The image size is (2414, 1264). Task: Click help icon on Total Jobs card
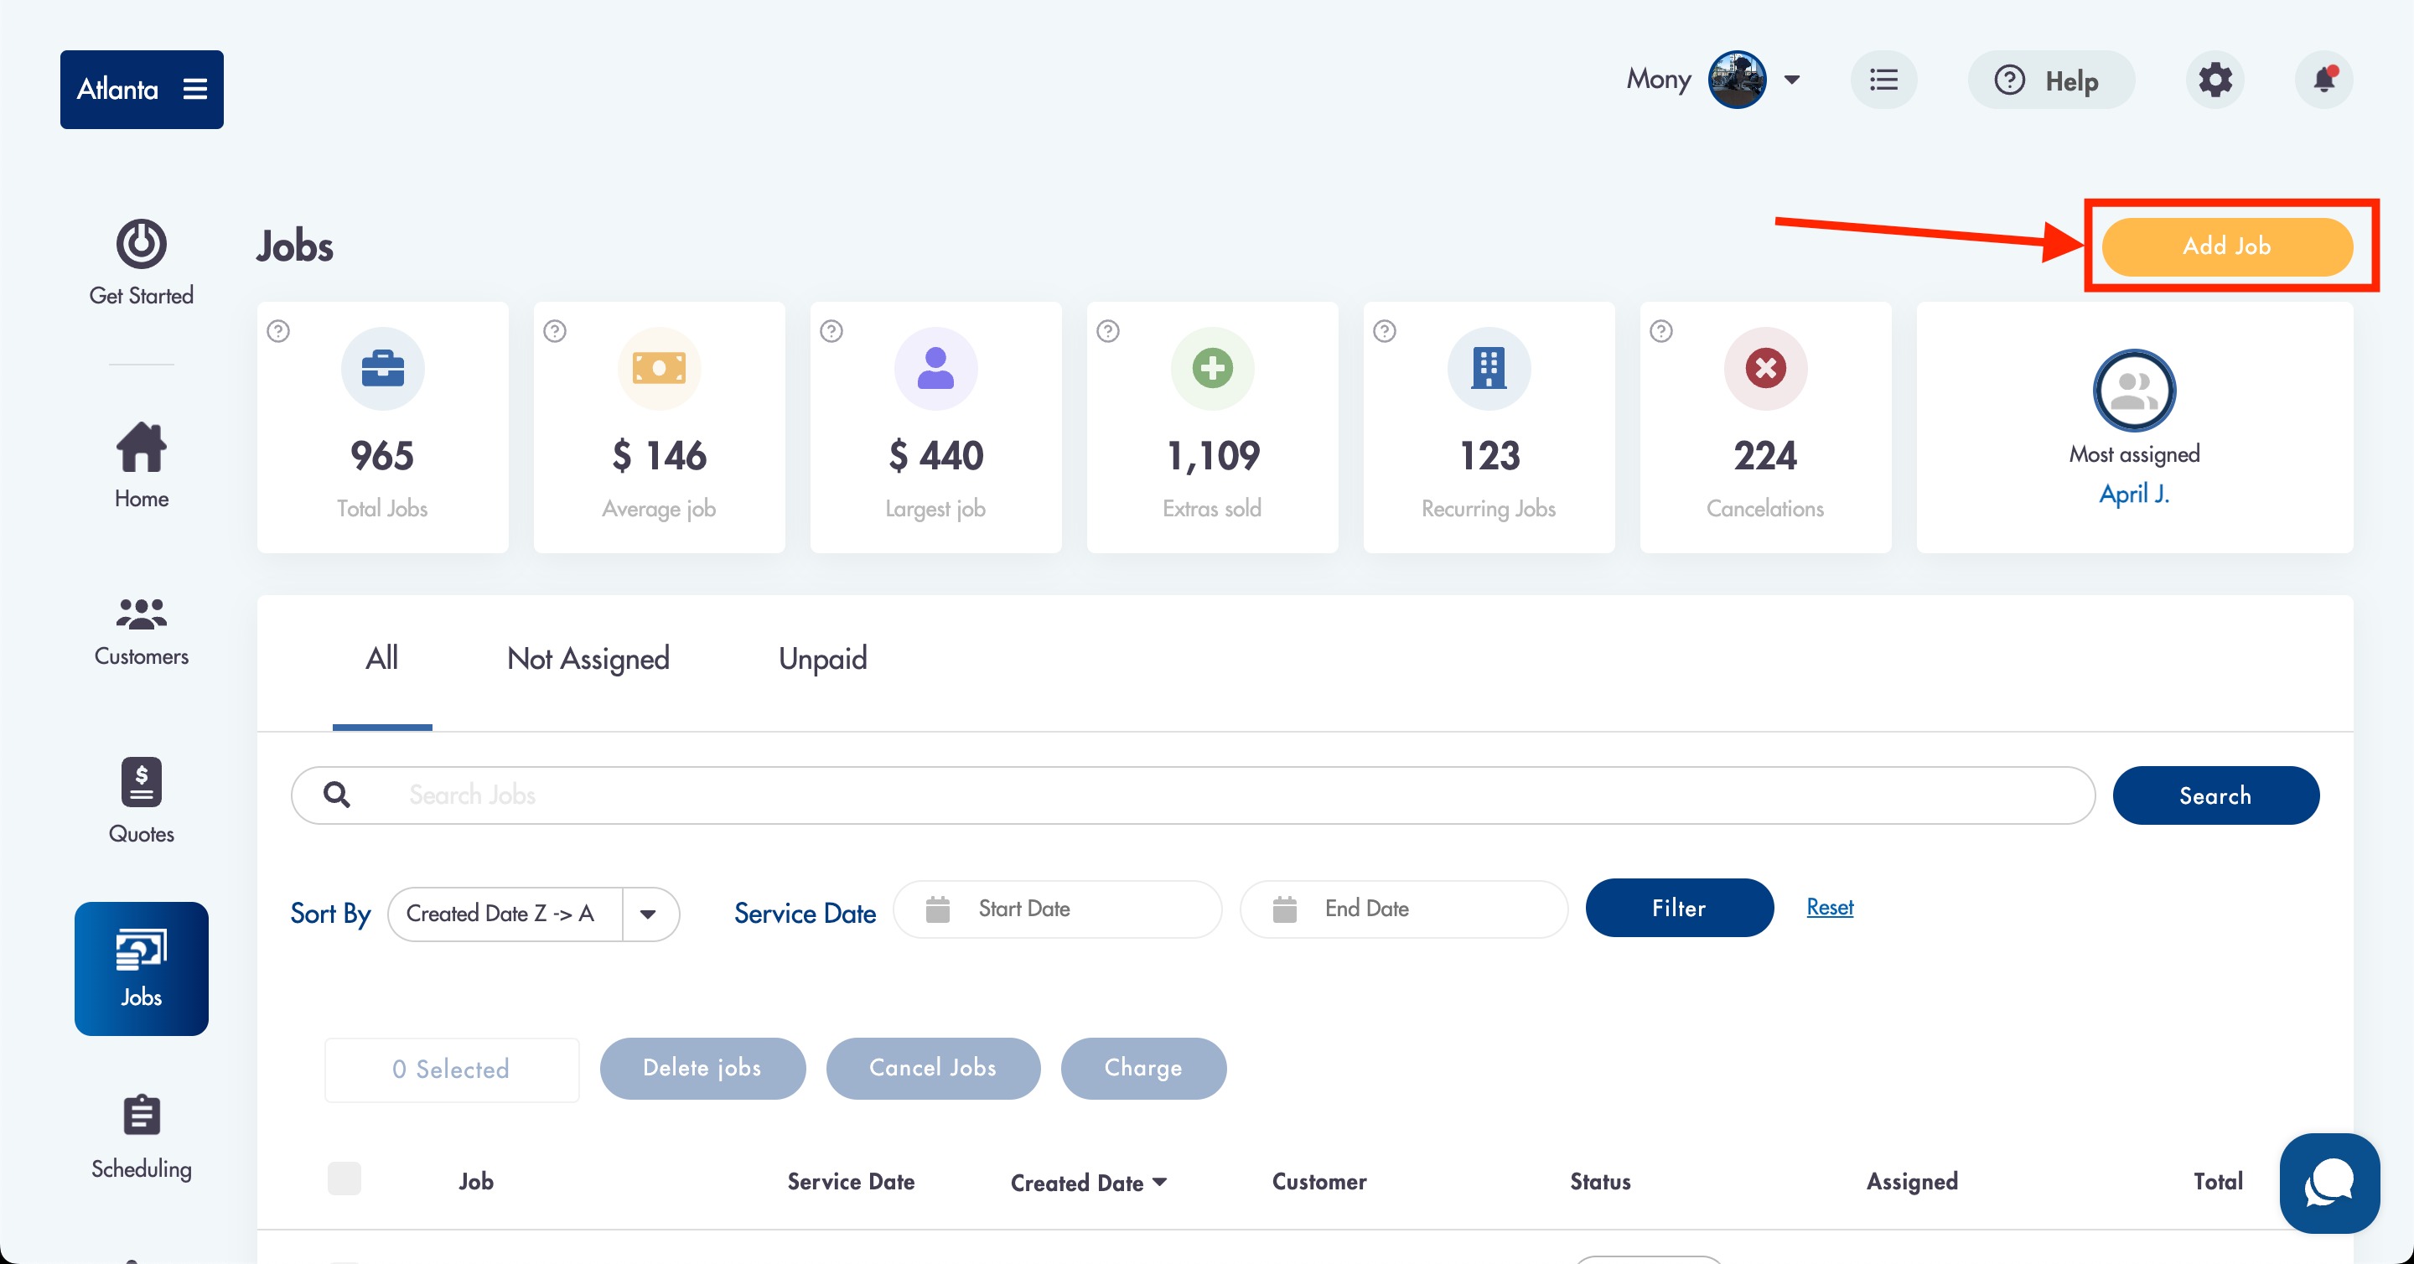tap(278, 331)
